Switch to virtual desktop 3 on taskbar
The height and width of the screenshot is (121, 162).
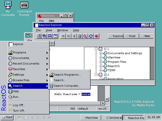point(44,117)
